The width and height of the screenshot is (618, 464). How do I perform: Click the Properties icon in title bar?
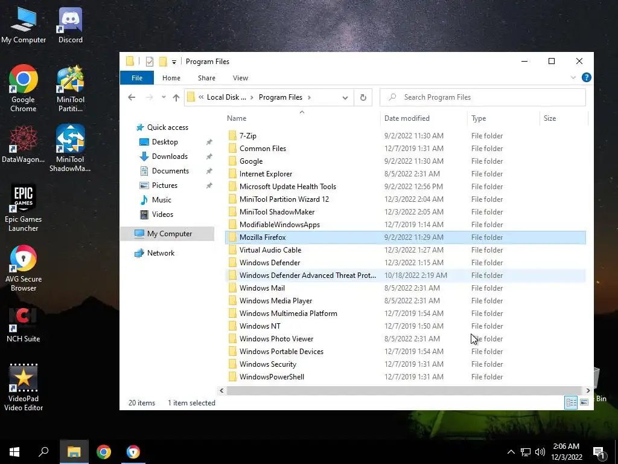click(x=150, y=62)
